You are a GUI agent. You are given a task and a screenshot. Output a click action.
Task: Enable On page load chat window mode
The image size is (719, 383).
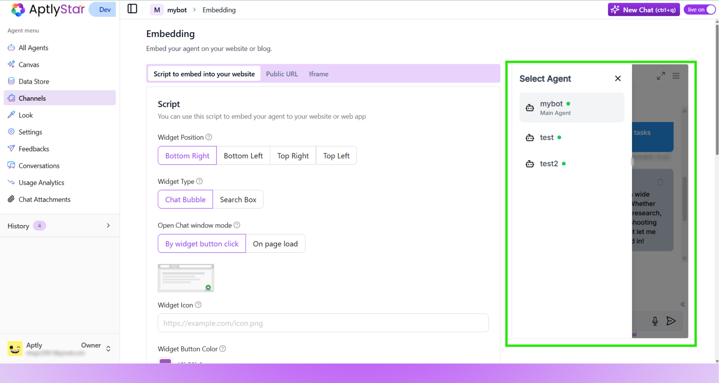(275, 244)
